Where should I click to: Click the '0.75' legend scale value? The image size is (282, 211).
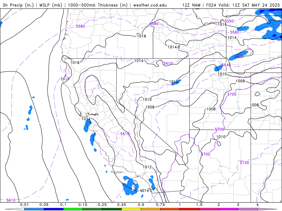[160, 205]
